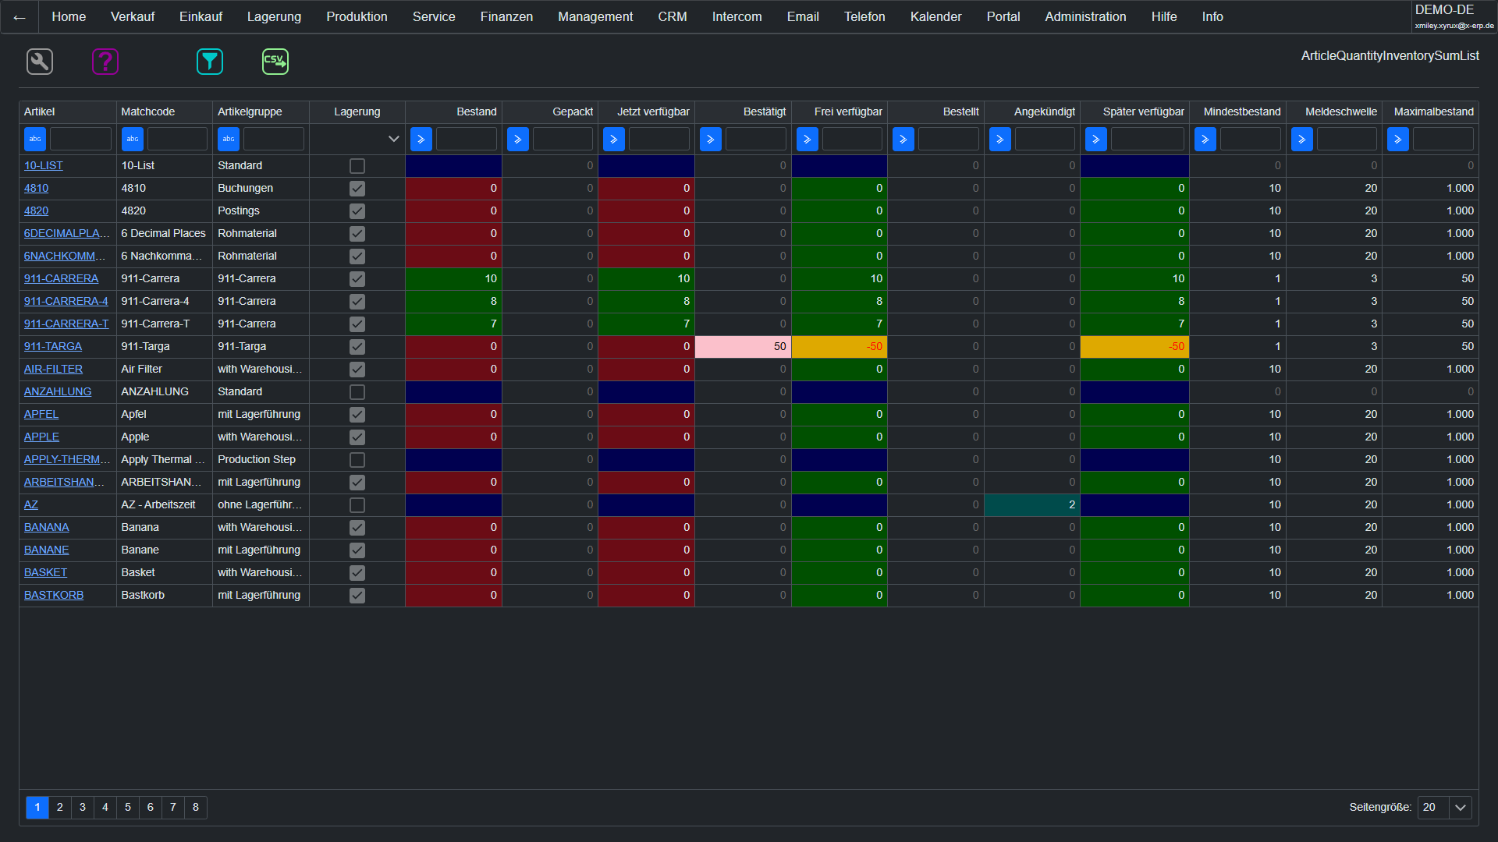
Task: Toggle Lagerung checkbox for 911-TARGA row
Action: [x=357, y=347]
